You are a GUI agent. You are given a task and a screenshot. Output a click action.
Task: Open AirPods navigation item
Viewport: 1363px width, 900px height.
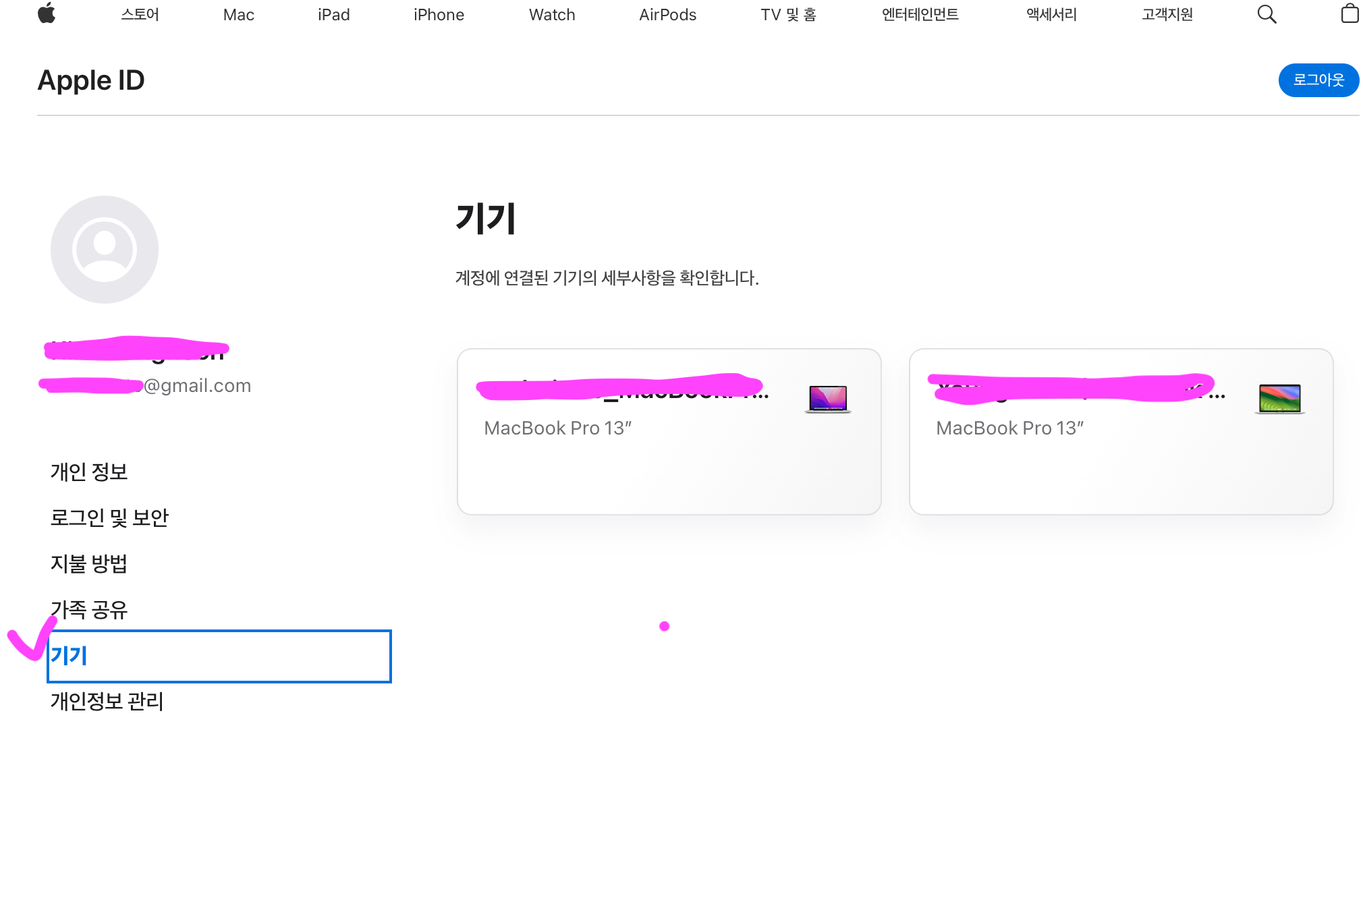click(x=667, y=14)
